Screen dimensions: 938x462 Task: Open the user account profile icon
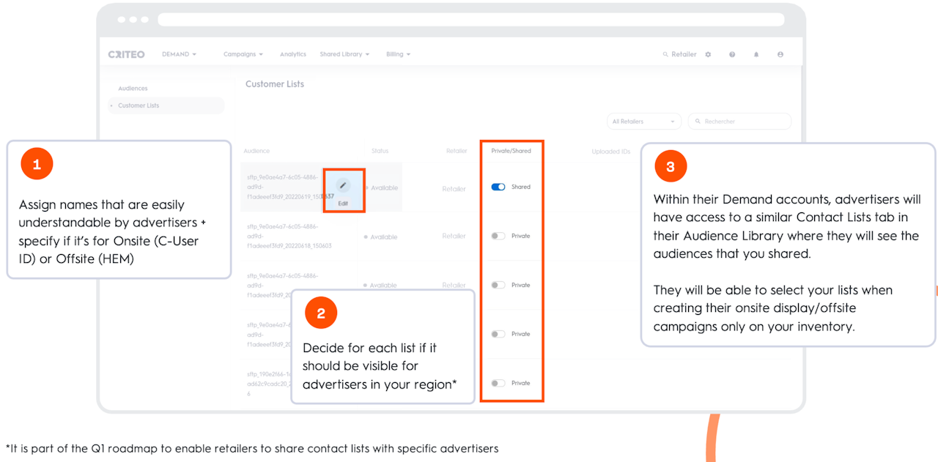[x=780, y=54]
